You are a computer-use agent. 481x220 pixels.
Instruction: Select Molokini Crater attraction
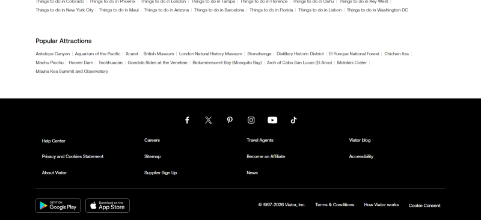352,63
